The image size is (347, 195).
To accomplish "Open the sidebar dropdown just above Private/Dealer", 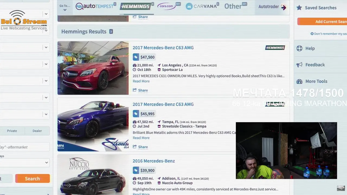I will tap(25, 114).
